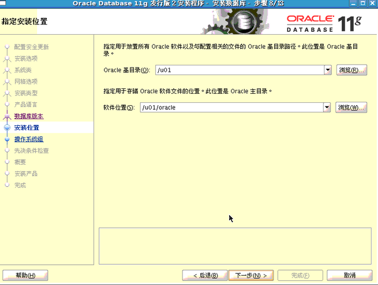The width and height of the screenshot is (378, 285).
Task: Close the installer window
Action: click(372, 3)
